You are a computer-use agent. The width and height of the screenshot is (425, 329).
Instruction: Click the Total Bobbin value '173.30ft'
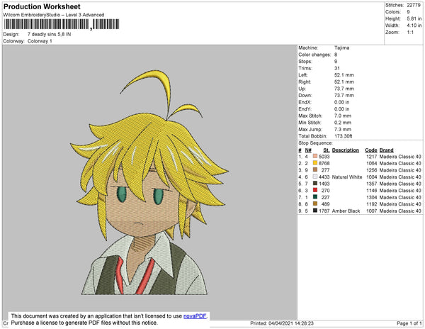click(x=343, y=136)
